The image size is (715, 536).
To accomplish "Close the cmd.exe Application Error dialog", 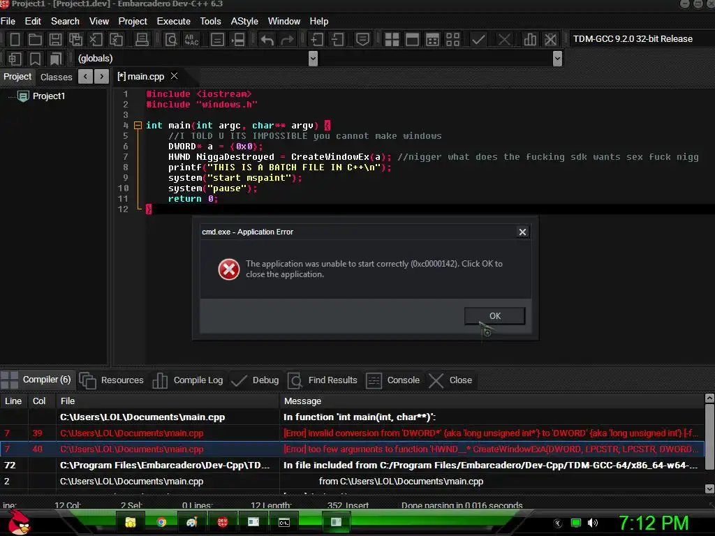I will [x=522, y=232].
